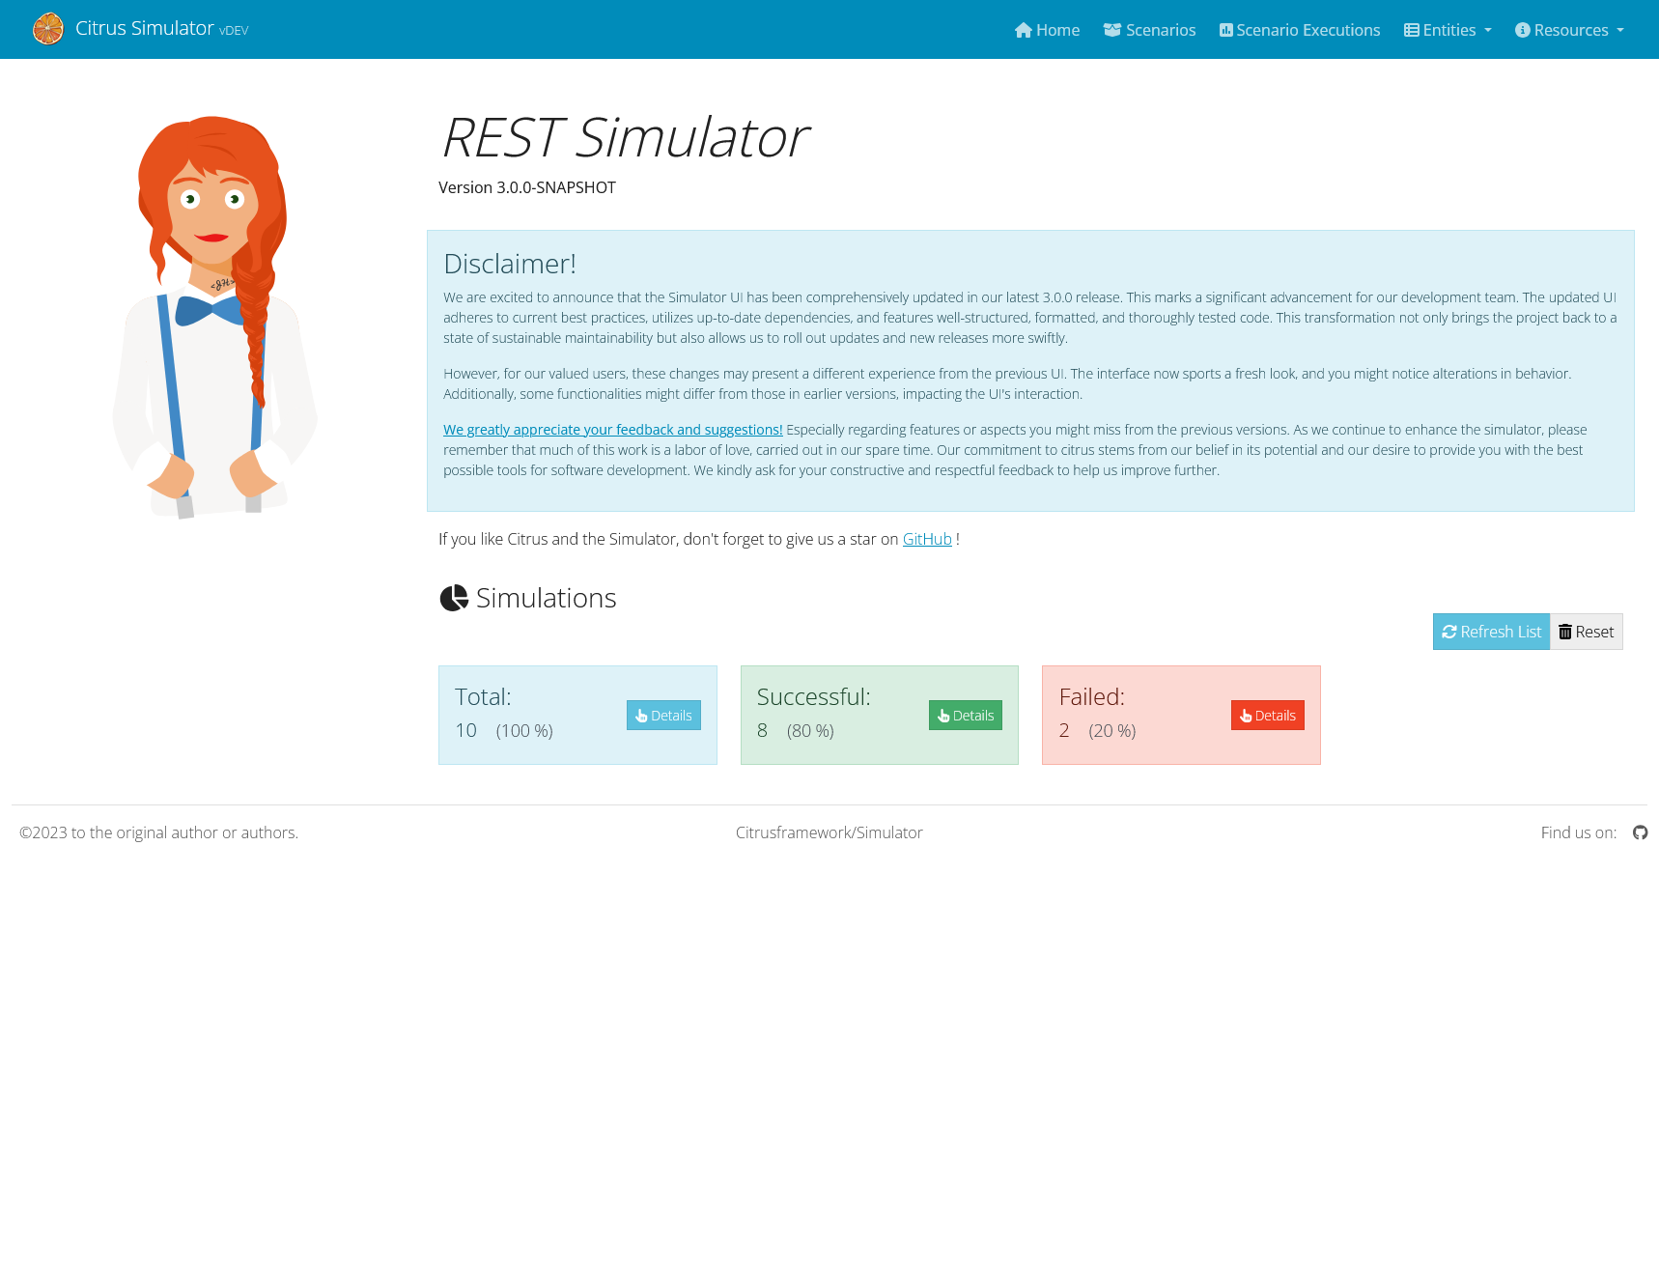This screenshot has width=1659, height=1269.
Task: Click the GitHub icon in footer
Action: [x=1640, y=832]
